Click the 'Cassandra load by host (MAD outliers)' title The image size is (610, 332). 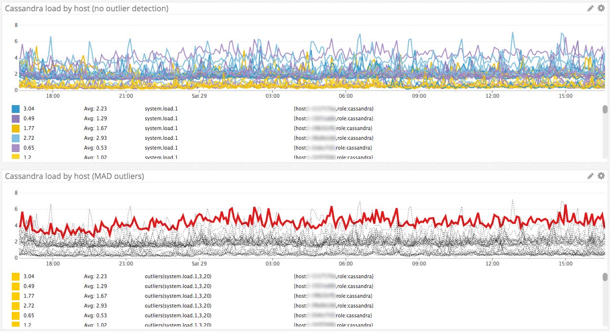[x=74, y=176]
